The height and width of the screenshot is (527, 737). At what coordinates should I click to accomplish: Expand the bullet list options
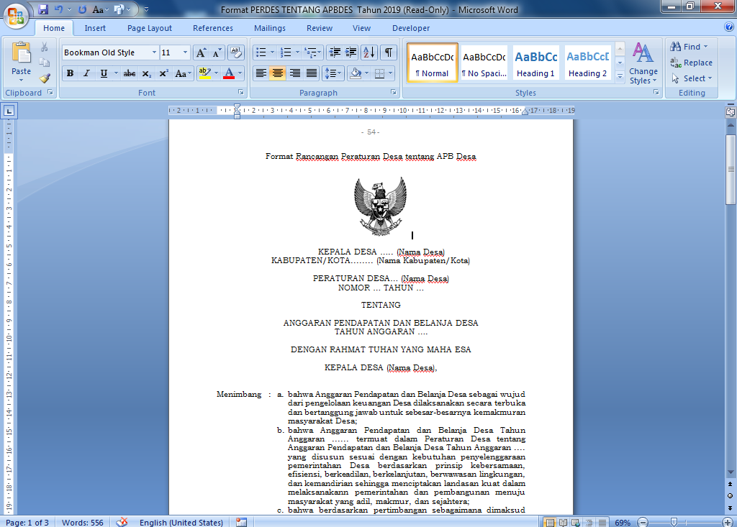click(273, 52)
